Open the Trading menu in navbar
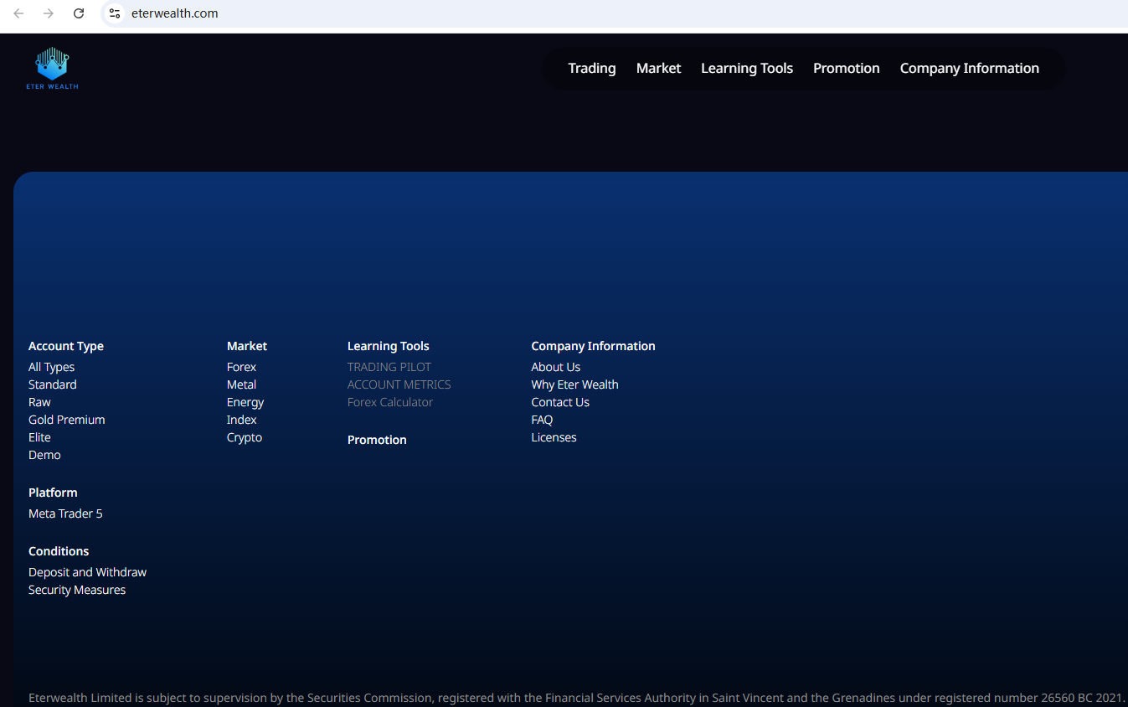This screenshot has height=707, width=1128. (591, 69)
